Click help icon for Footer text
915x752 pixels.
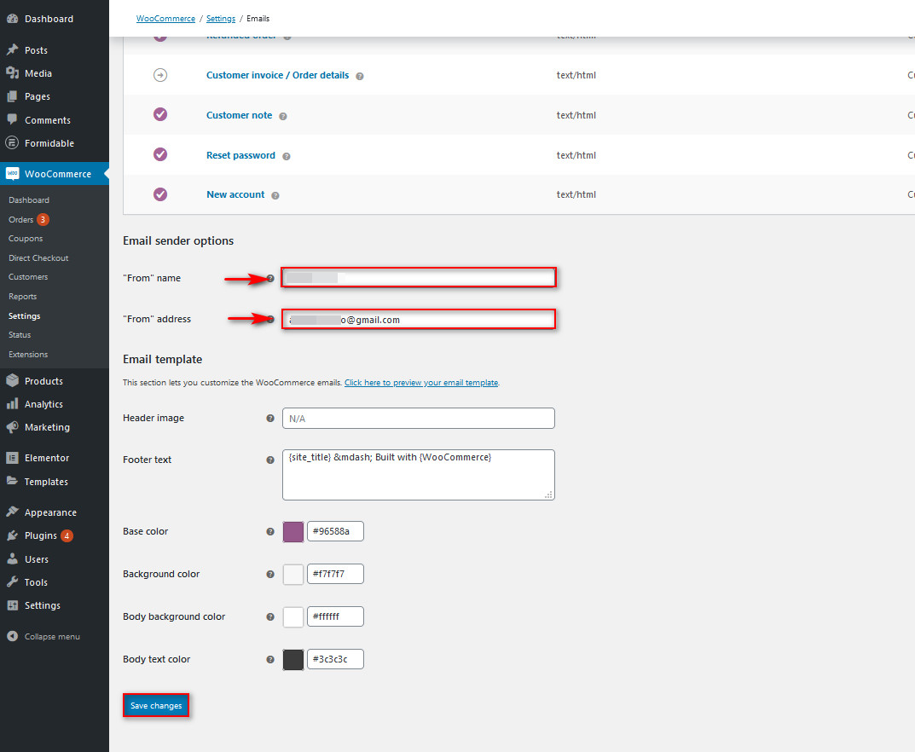[270, 460]
